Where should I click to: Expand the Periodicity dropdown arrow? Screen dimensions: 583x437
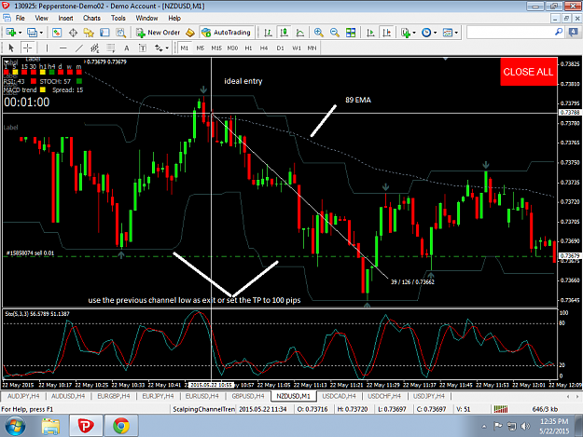[x=435, y=33]
